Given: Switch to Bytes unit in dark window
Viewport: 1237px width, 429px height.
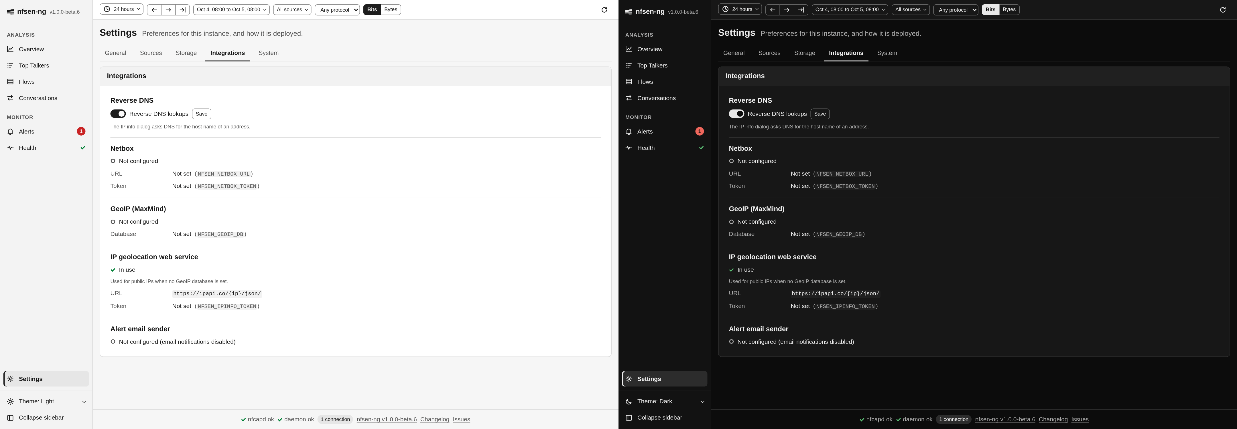Looking at the screenshot, I should pyautogui.click(x=1009, y=10).
